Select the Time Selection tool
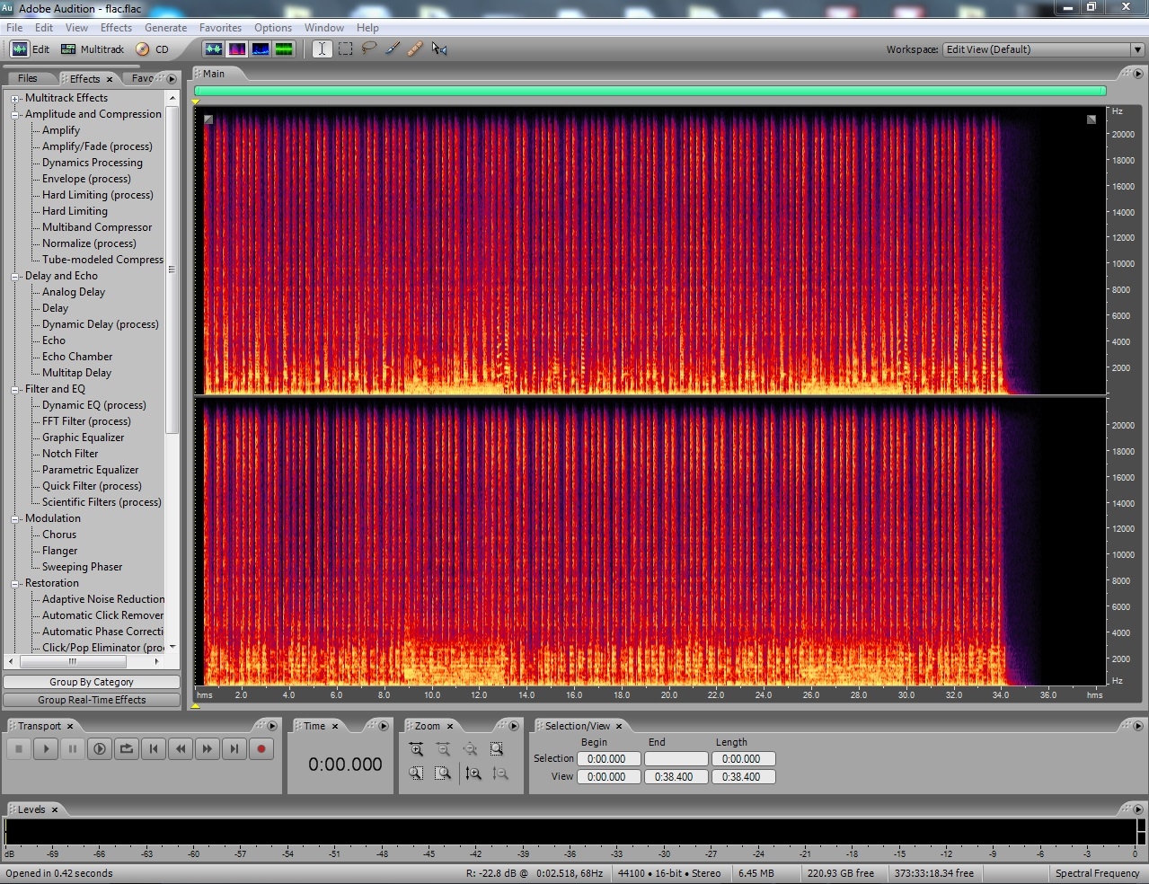 322,49
